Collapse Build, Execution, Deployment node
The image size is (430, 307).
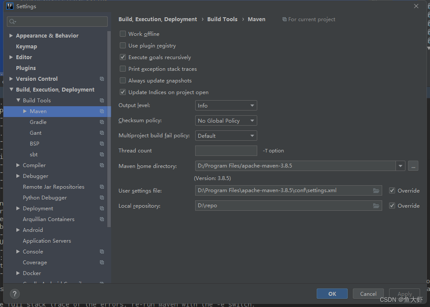11,89
